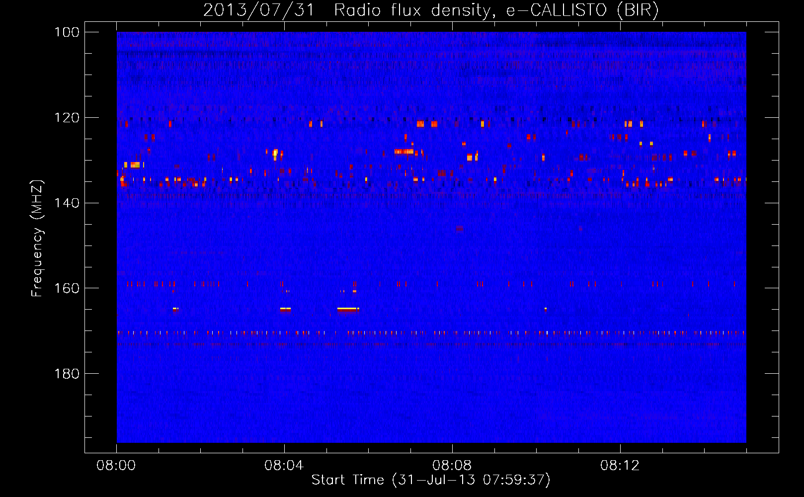Click the 100 frequency tick label
The height and width of the screenshot is (497, 804).
(67, 32)
